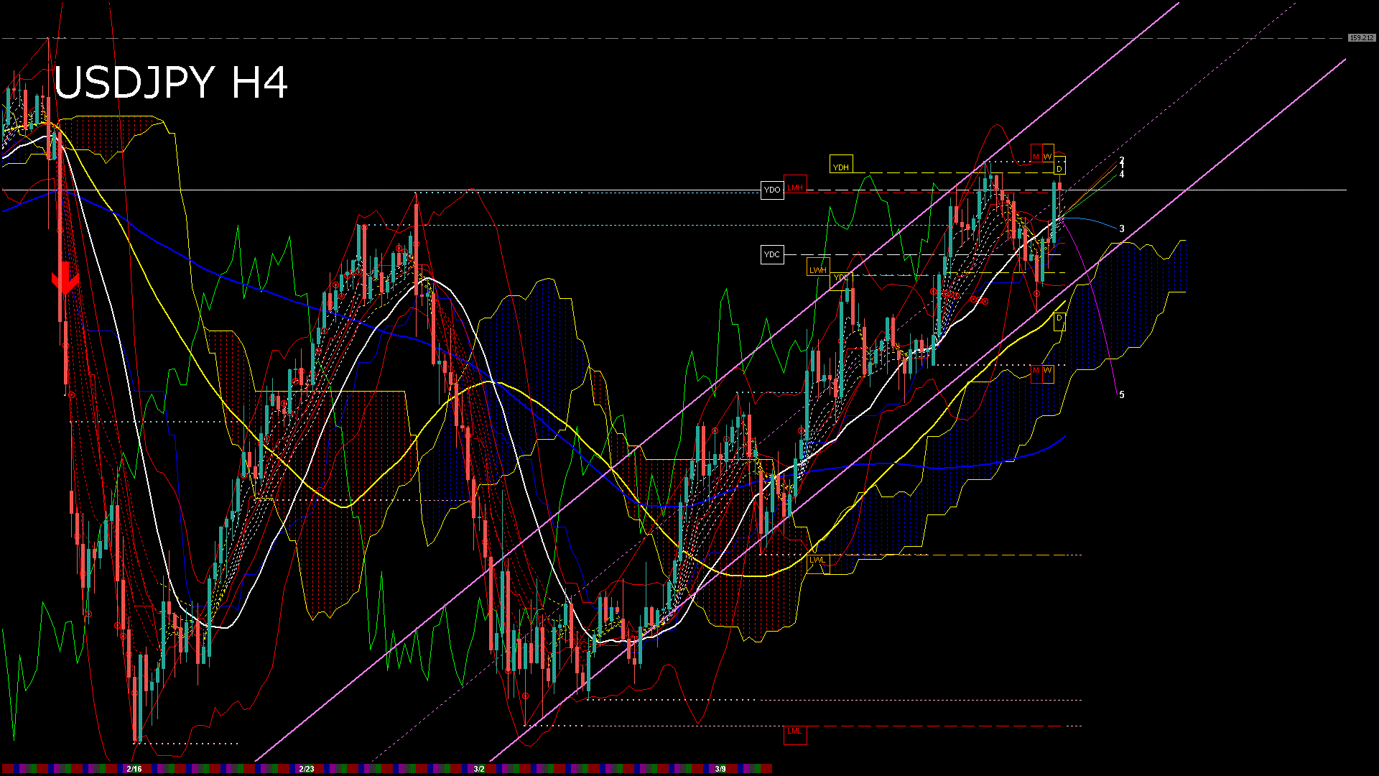1379x776 pixels.
Task: Select projection label 5 on magenta curve
Action: (1122, 395)
